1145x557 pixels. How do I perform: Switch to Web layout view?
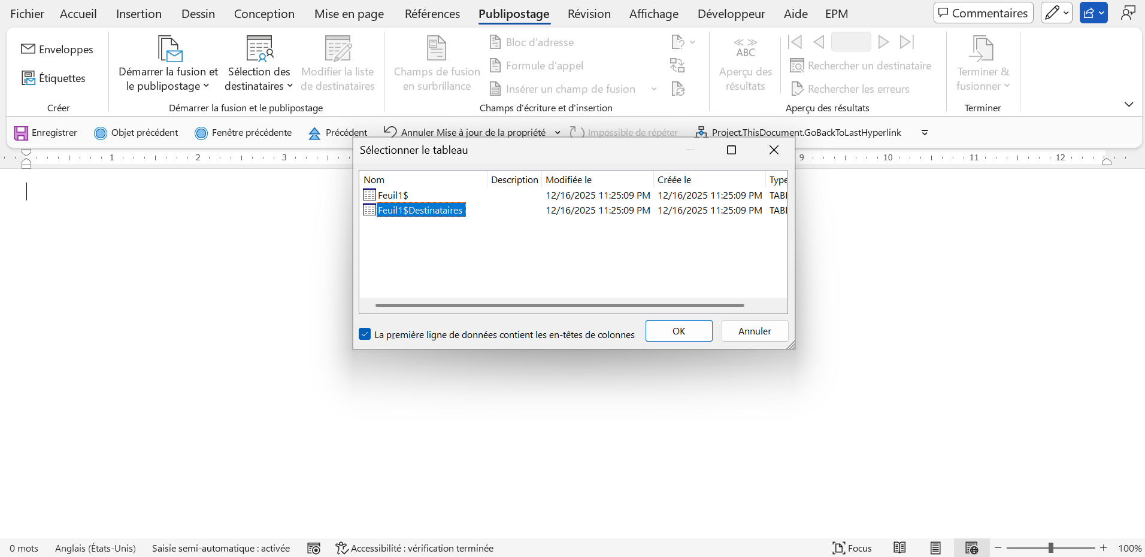(x=971, y=548)
